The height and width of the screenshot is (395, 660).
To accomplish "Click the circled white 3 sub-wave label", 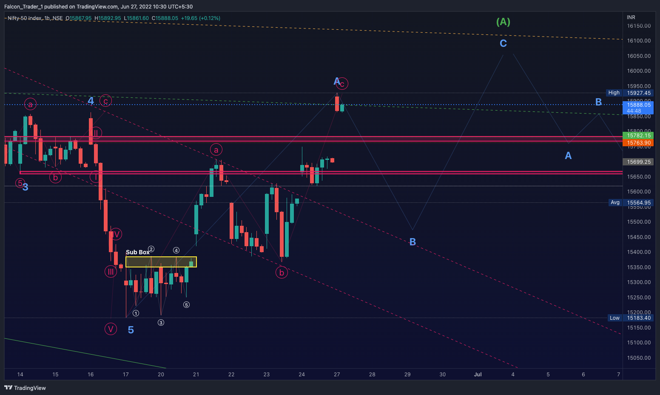I will coord(161,323).
